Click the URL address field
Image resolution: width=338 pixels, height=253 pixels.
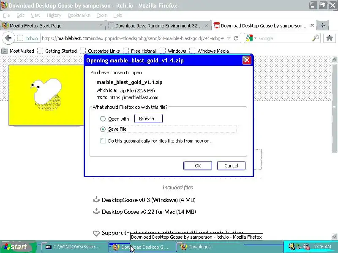click(x=133, y=38)
